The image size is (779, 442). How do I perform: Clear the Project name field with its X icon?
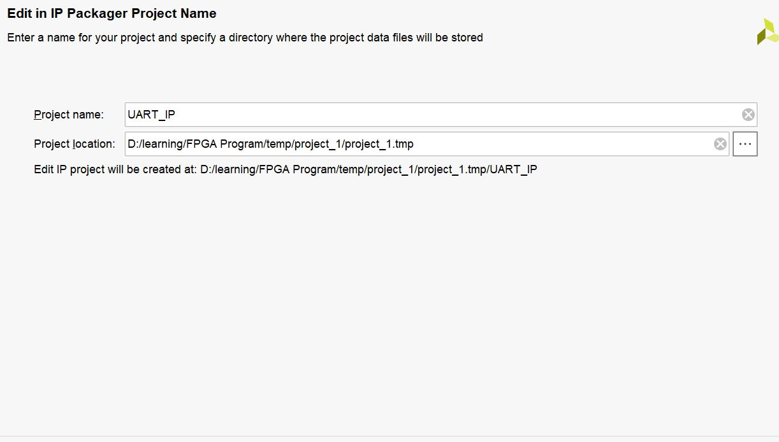click(x=748, y=115)
